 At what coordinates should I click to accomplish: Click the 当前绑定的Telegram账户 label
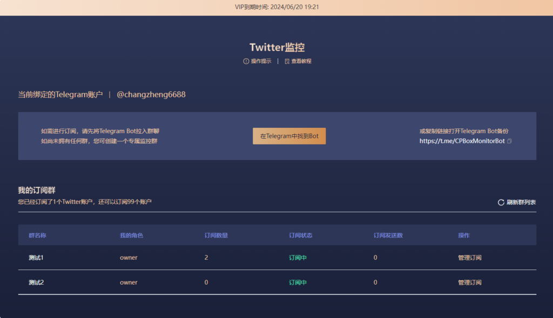point(60,95)
